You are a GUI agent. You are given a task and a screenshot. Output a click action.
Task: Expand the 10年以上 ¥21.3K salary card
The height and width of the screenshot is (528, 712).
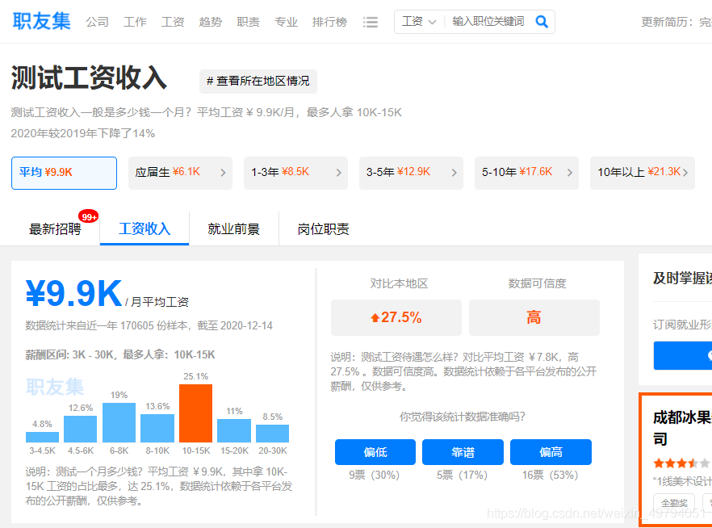pos(642,172)
